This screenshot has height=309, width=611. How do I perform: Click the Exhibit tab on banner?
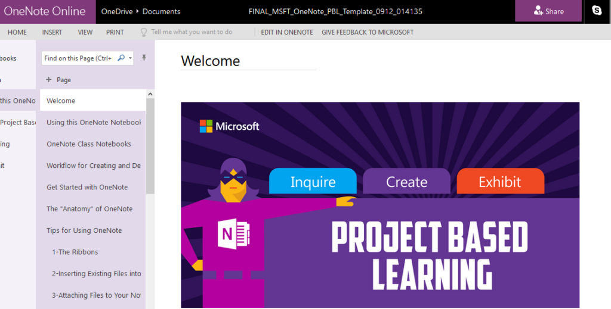tap(501, 181)
